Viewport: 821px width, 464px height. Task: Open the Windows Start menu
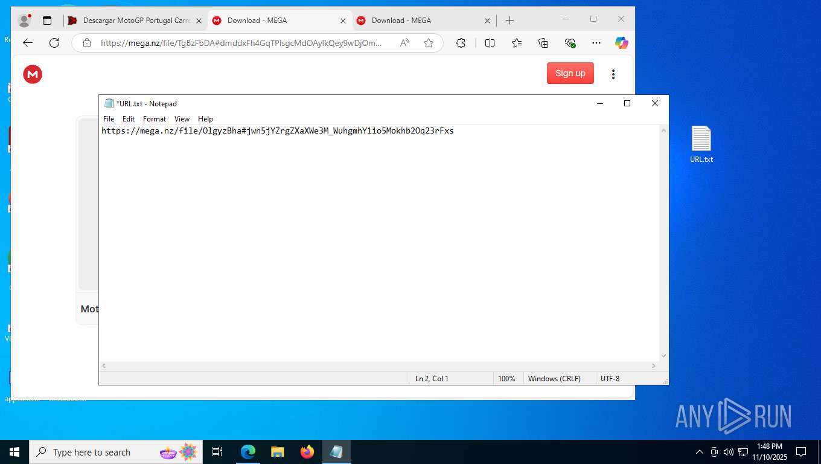click(x=14, y=452)
